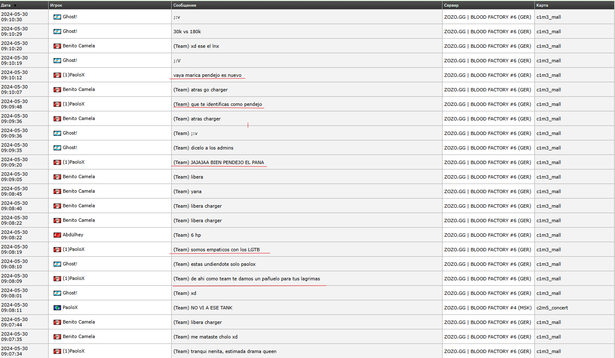The height and width of the screenshot is (358, 615).
Task: Open the BLOOD FACTORY #4 (MSK) server entry
Action: [x=488, y=308]
